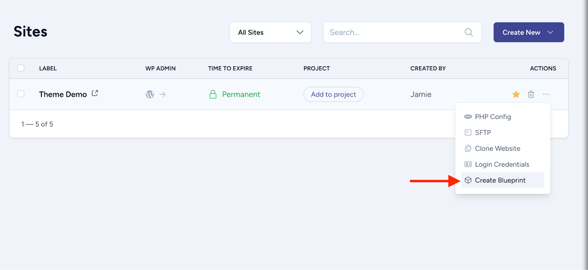The width and height of the screenshot is (588, 270).
Task: Choose Create Blueprint menu item
Action: (500, 180)
